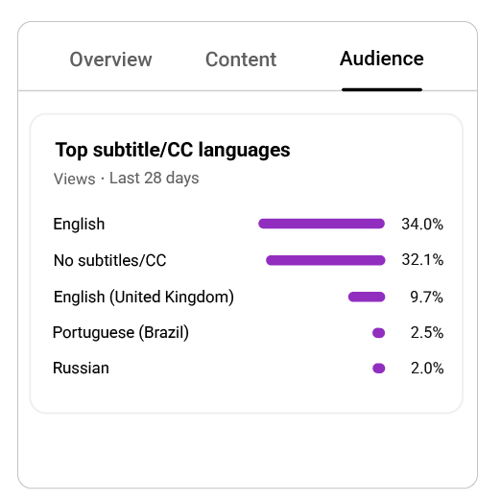This screenshot has width=501, height=501.
Task: Click the Views · Last 28 days subtitle
Action: [x=127, y=179]
